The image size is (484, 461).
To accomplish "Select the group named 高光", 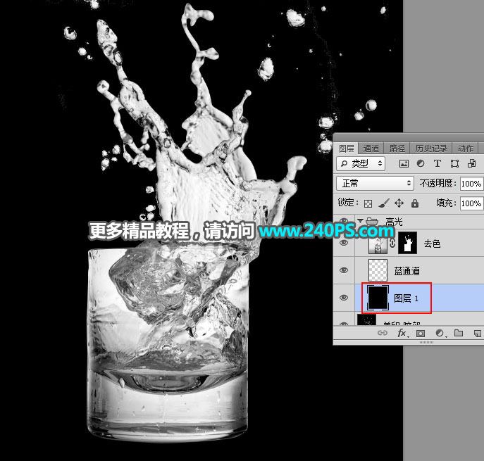I will click(394, 221).
